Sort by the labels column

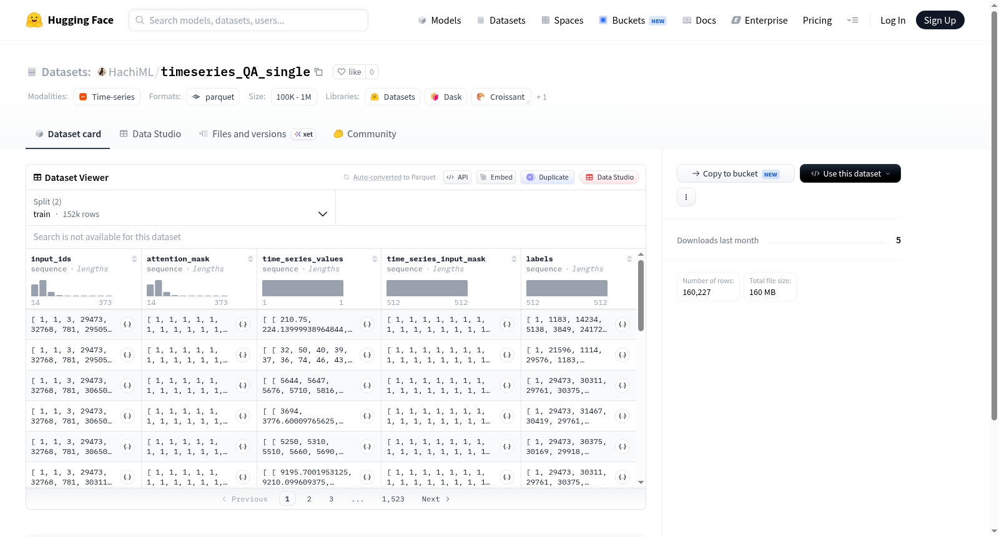tap(629, 259)
